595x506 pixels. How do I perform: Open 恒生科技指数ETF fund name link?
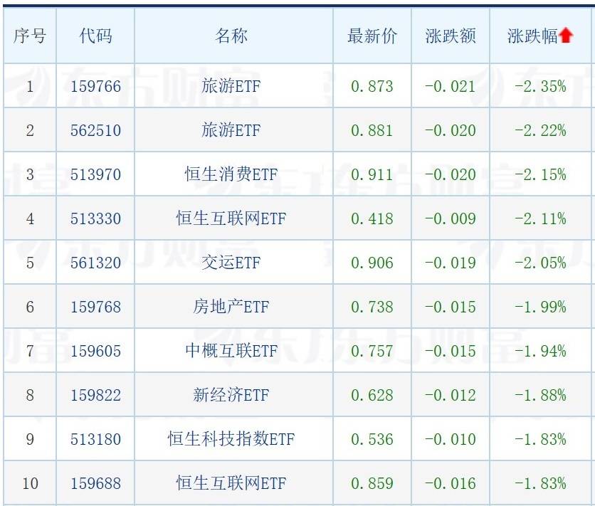(231, 439)
